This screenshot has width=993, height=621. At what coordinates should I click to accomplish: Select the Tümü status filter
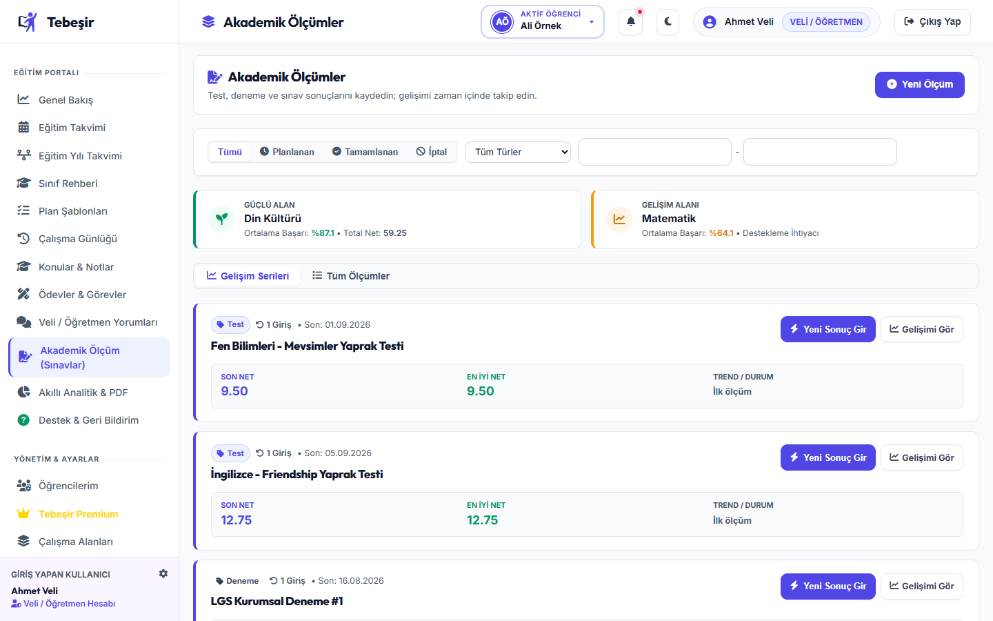point(230,152)
